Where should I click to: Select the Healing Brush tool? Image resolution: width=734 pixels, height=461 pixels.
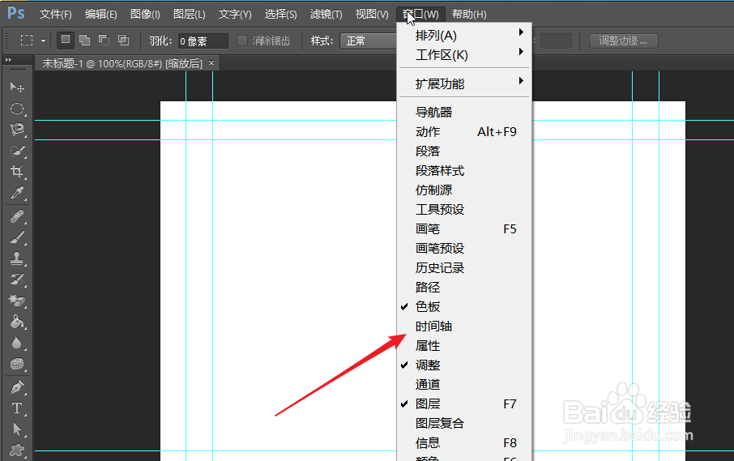point(17,216)
